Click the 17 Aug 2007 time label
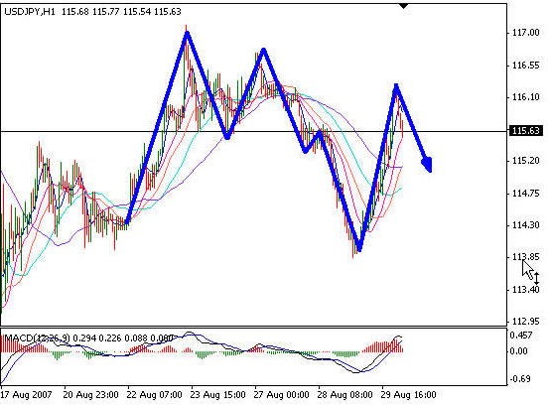 [26, 395]
